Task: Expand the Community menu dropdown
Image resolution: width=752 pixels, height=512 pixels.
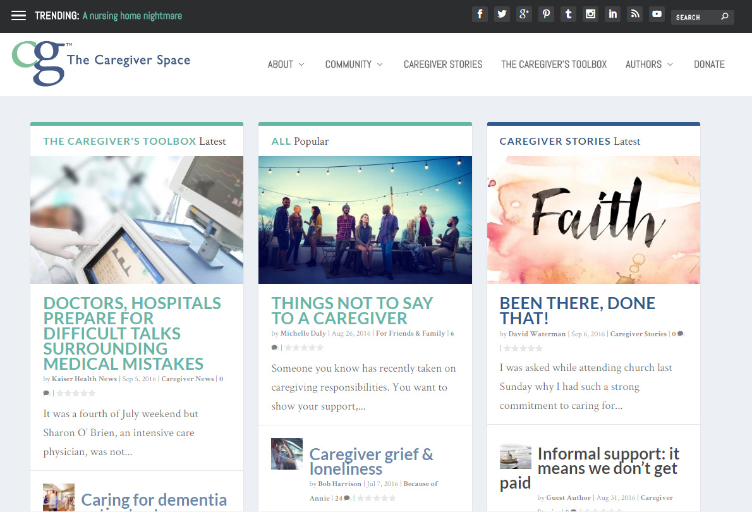Action: pyautogui.click(x=354, y=64)
